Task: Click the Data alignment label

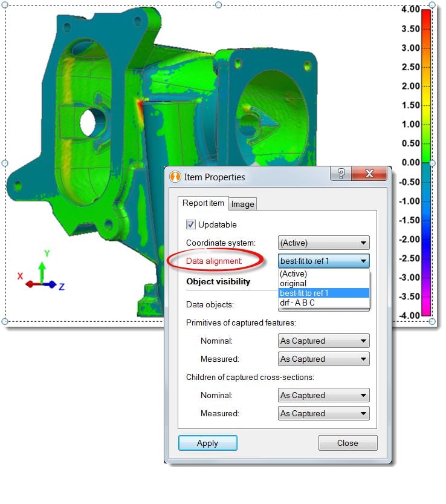Action: click(x=214, y=261)
